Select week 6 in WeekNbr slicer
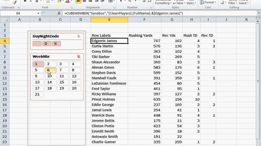The image size is (261, 146). (51, 70)
